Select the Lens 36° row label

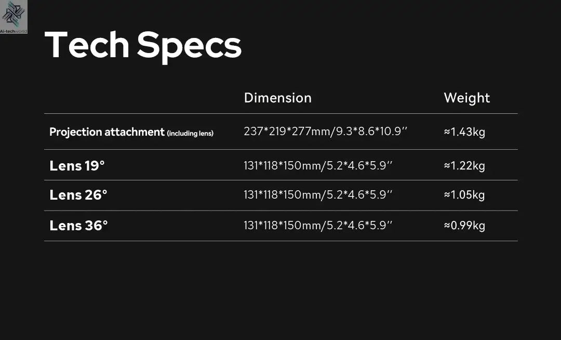[x=78, y=226]
